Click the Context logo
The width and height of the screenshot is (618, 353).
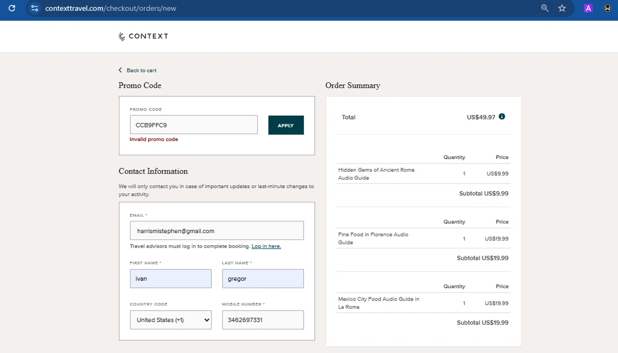click(x=143, y=36)
